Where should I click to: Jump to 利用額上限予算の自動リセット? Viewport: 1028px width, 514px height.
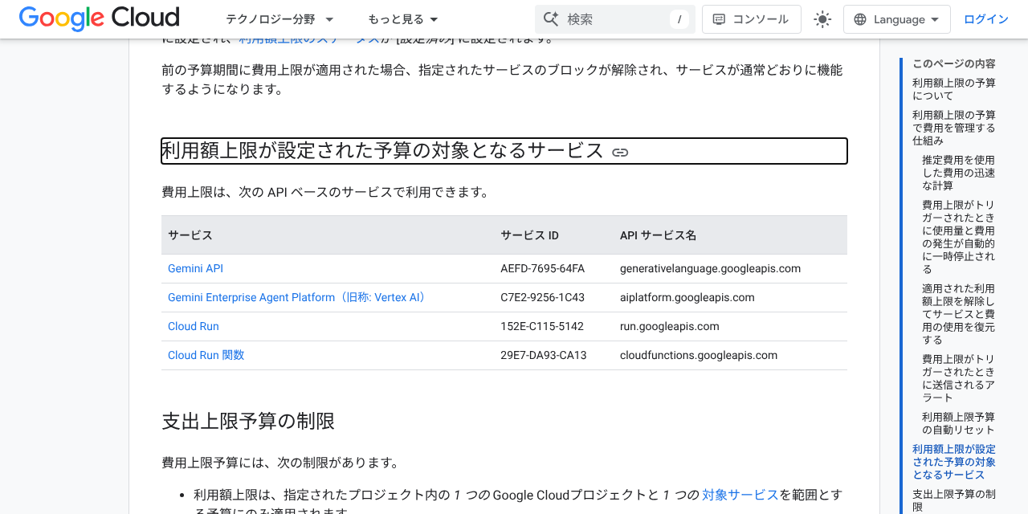tap(959, 423)
